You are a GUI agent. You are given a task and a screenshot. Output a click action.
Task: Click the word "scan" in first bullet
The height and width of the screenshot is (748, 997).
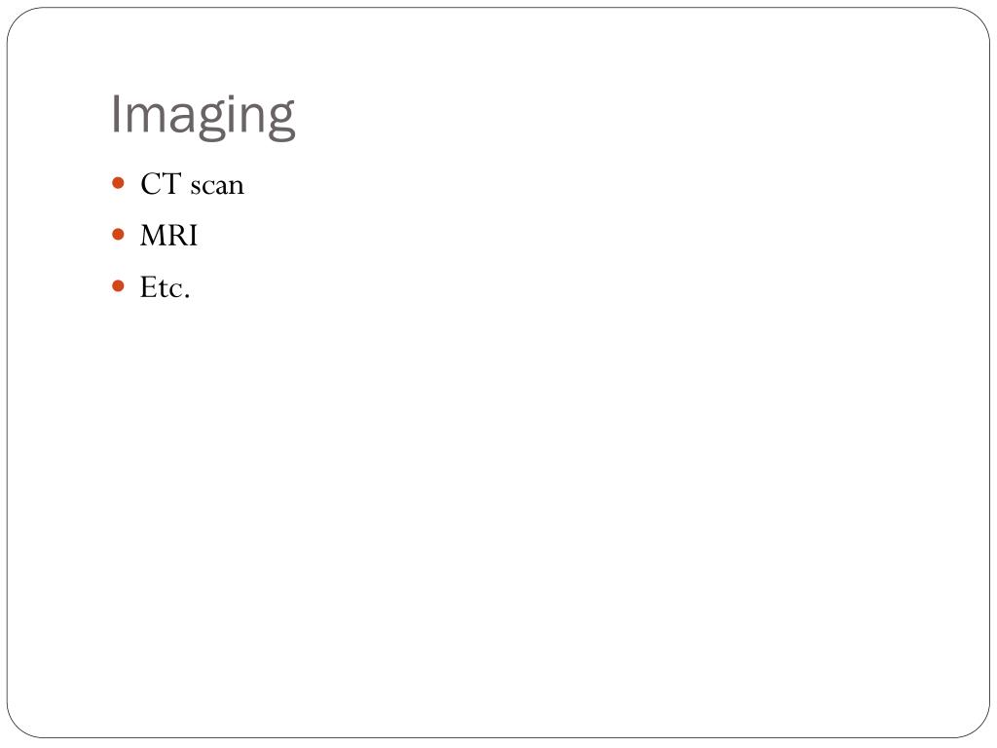coord(217,186)
